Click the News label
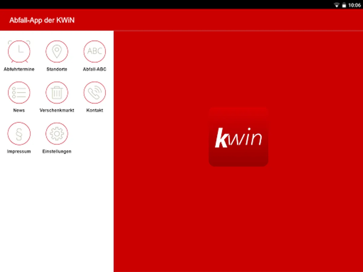The image size is (363, 272). click(19, 110)
